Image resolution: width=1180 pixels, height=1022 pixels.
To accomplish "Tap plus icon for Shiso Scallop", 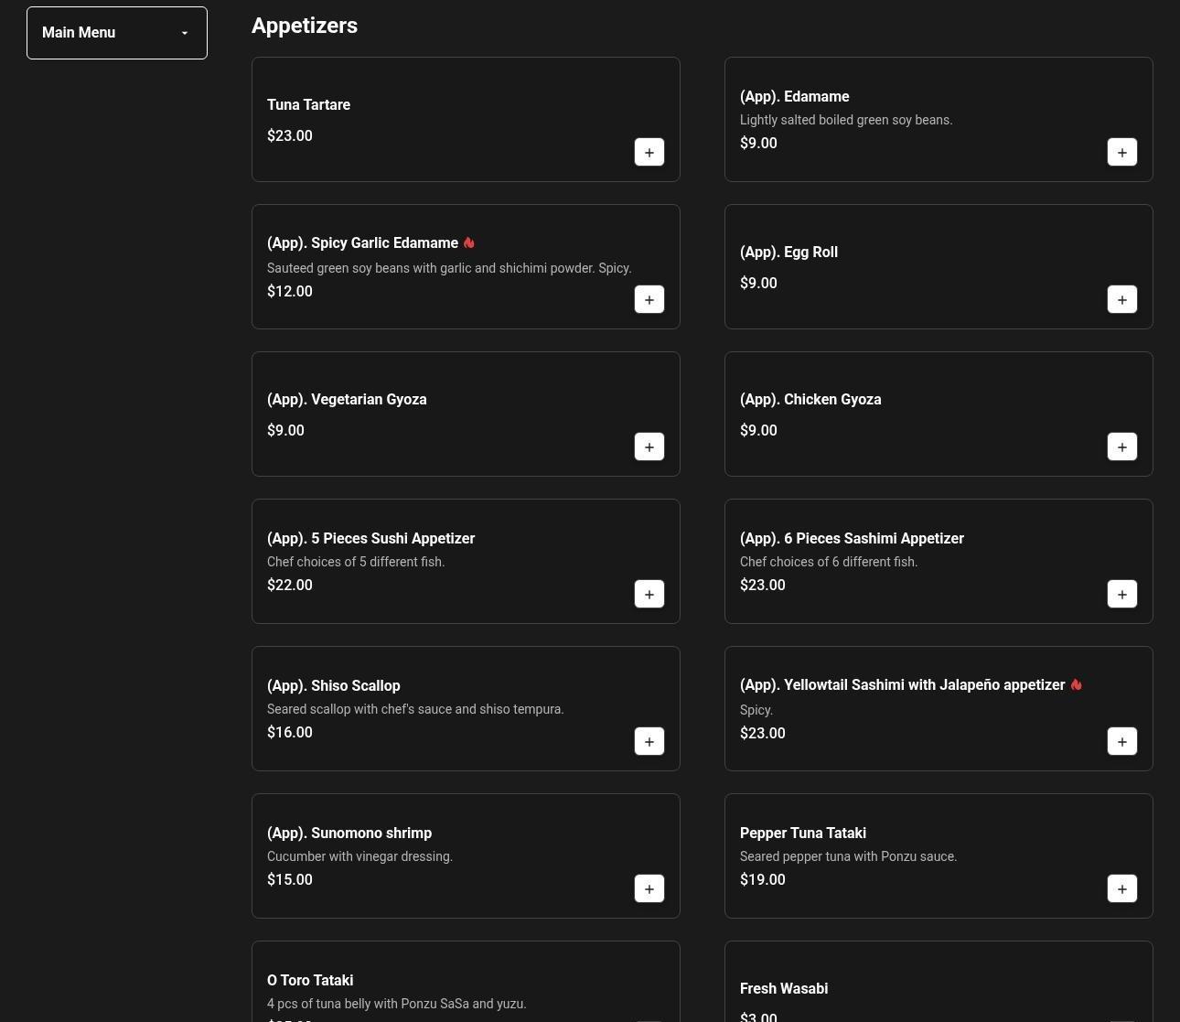I will [649, 742].
